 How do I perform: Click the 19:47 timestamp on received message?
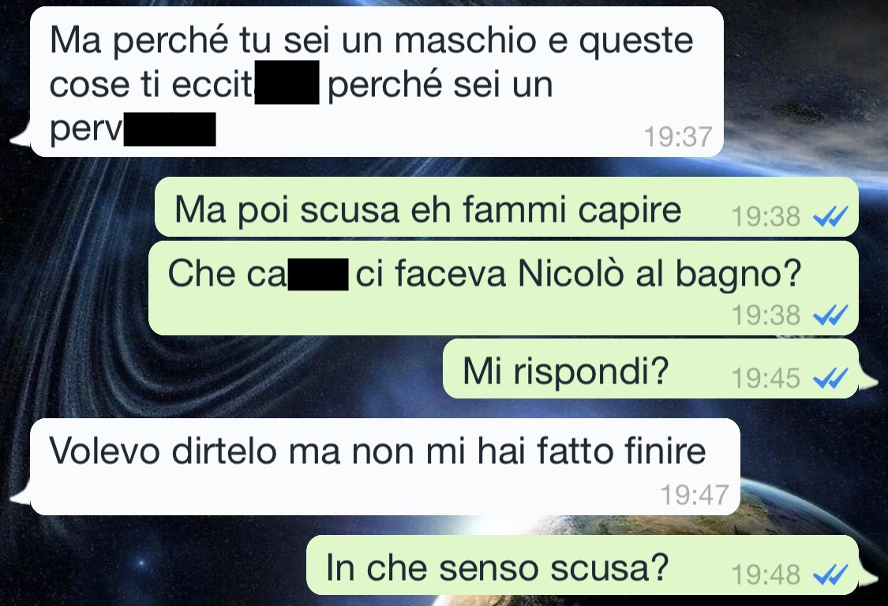click(695, 495)
